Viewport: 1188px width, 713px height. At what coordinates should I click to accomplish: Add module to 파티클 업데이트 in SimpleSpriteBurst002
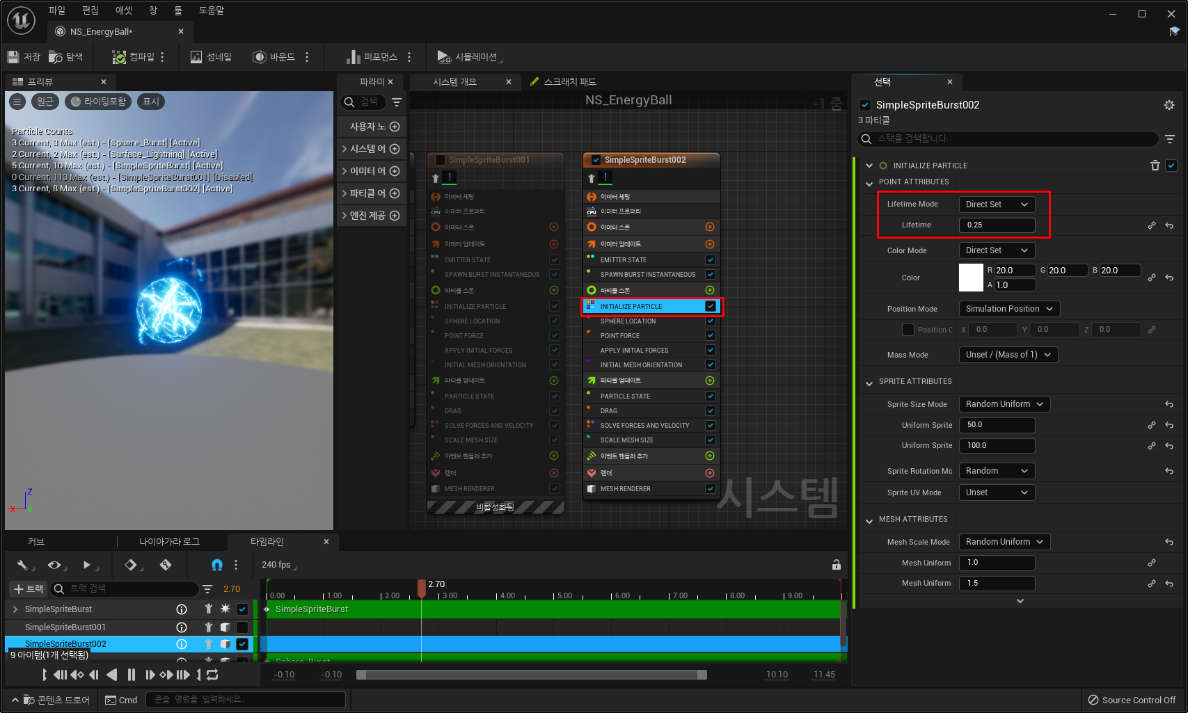[x=710, y=380]
